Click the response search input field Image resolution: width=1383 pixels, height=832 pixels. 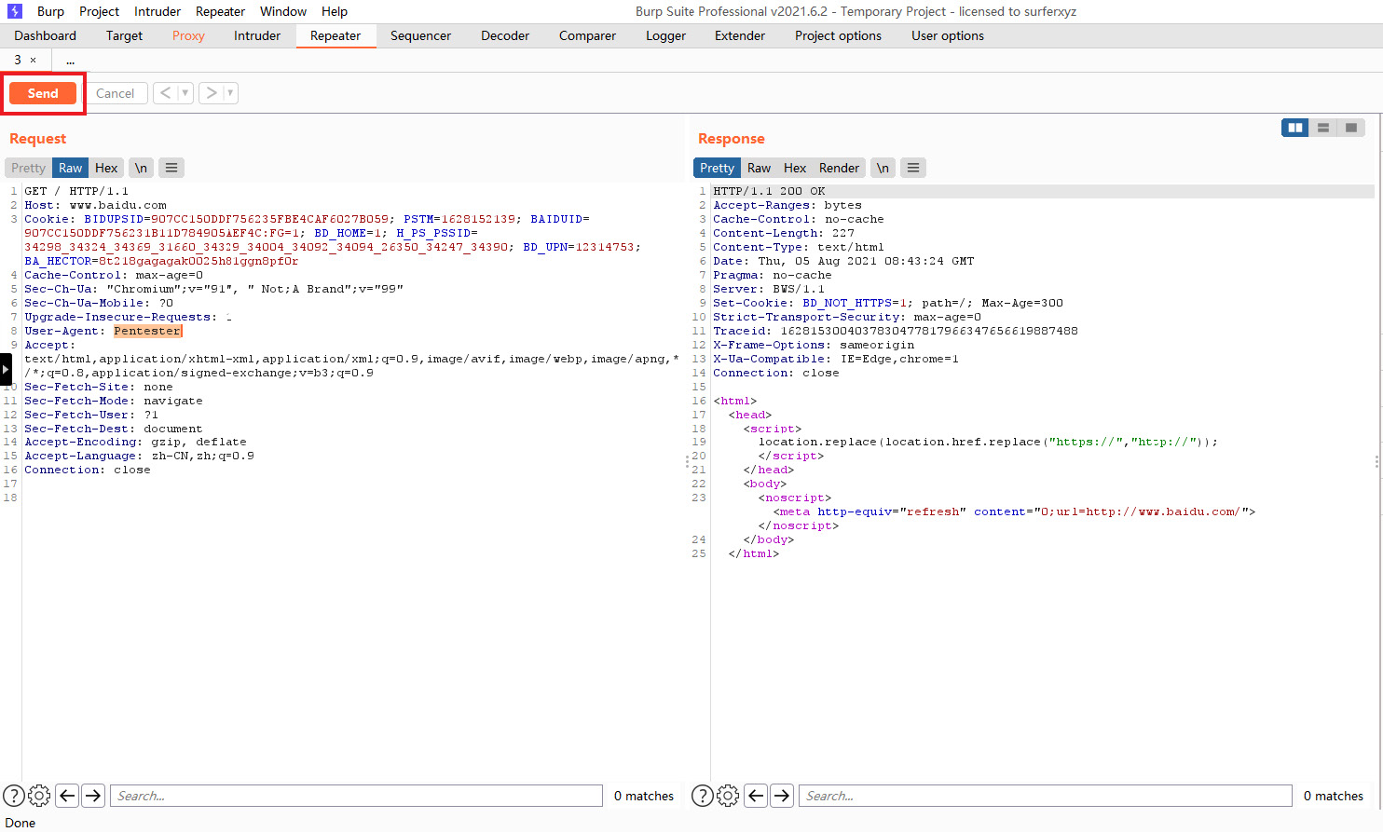1045,796
